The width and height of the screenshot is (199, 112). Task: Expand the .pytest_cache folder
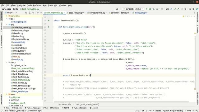[9, 65]
